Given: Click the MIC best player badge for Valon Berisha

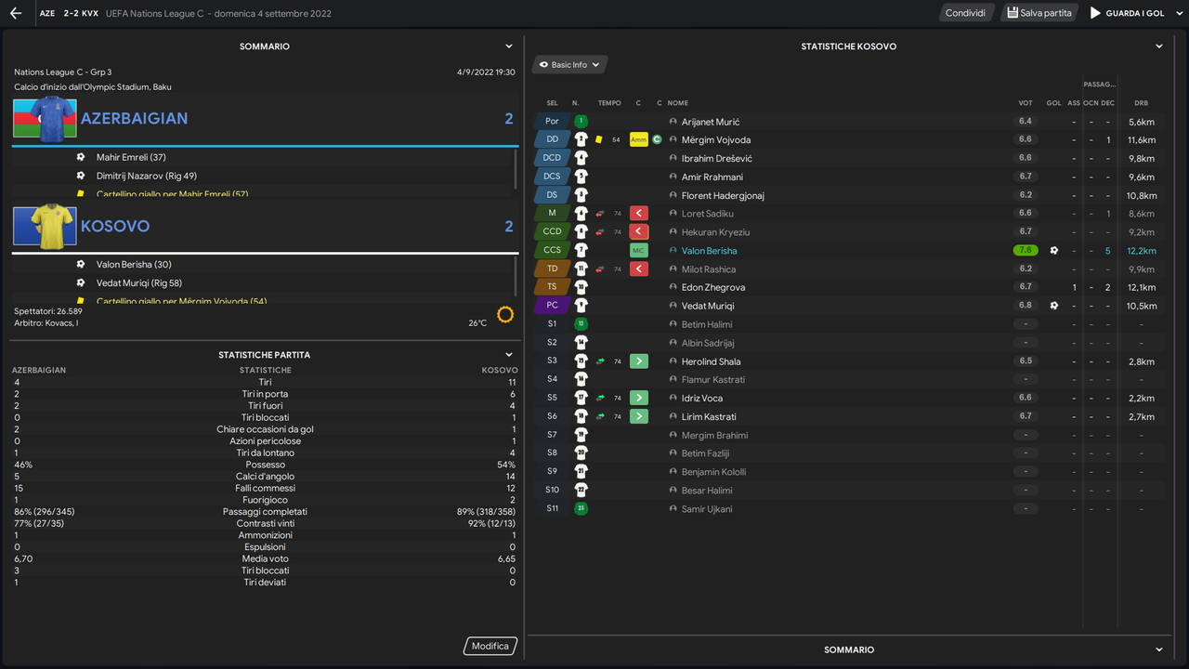Looking at the screenshot, I should (639, 250).
